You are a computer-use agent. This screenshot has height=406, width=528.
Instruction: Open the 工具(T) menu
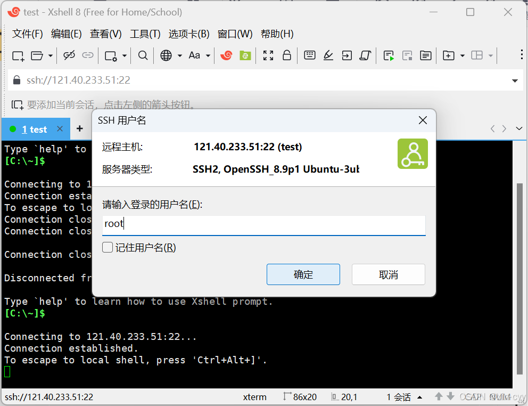pos(145,34)
